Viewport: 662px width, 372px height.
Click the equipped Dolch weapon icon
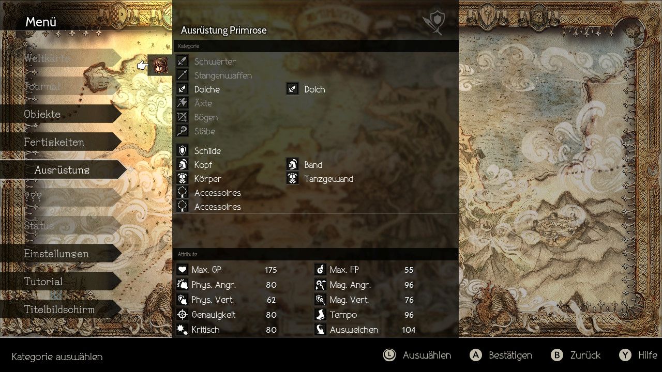(293, 89)
